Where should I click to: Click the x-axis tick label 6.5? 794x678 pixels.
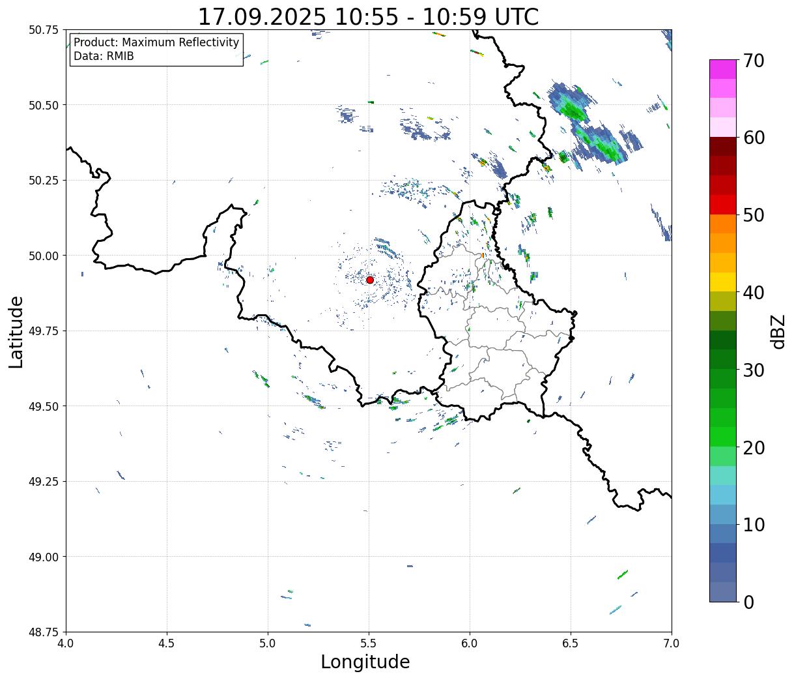(571, 643)
